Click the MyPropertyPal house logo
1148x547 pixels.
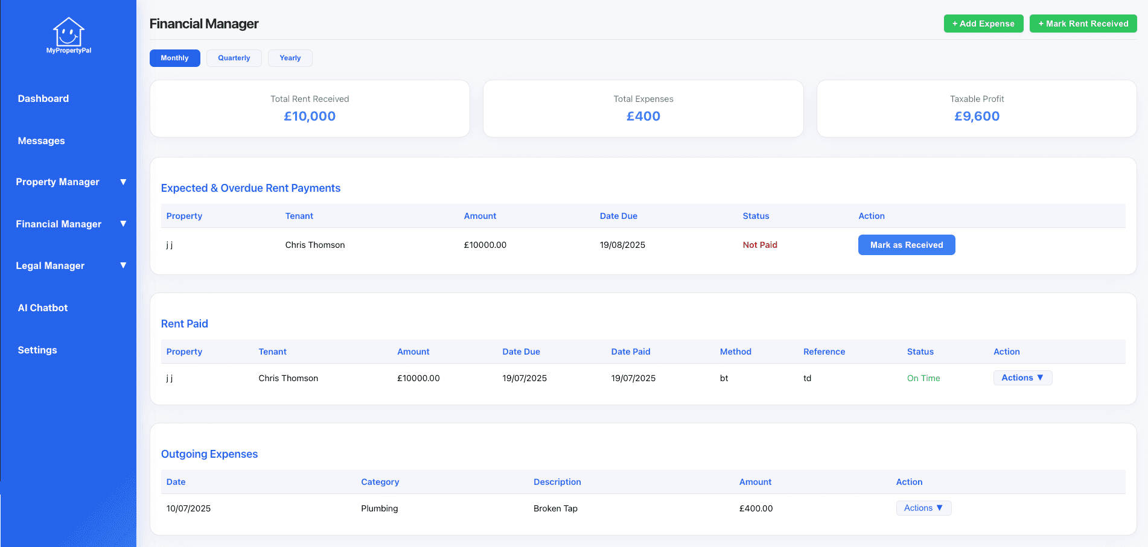pos(68,35)
